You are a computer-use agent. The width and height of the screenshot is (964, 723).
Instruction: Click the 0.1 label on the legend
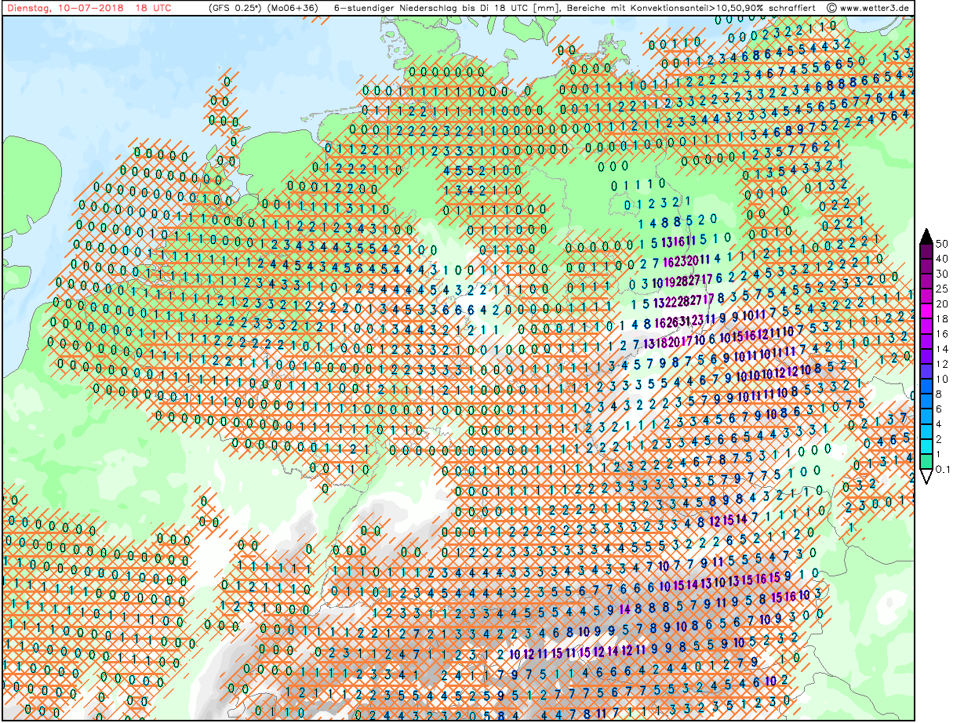[944, 470]
